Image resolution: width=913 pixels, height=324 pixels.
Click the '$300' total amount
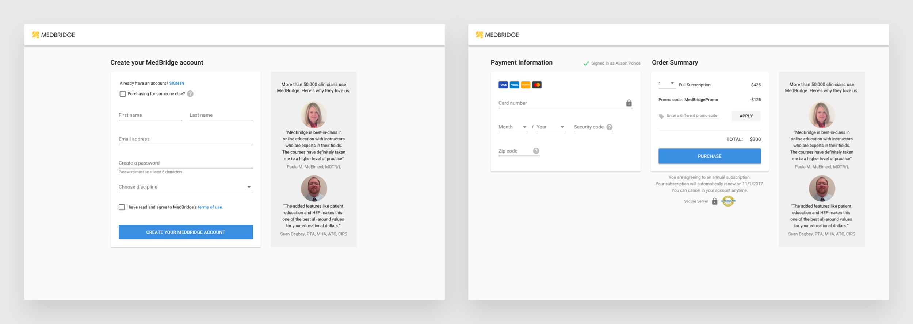point(755,139)
